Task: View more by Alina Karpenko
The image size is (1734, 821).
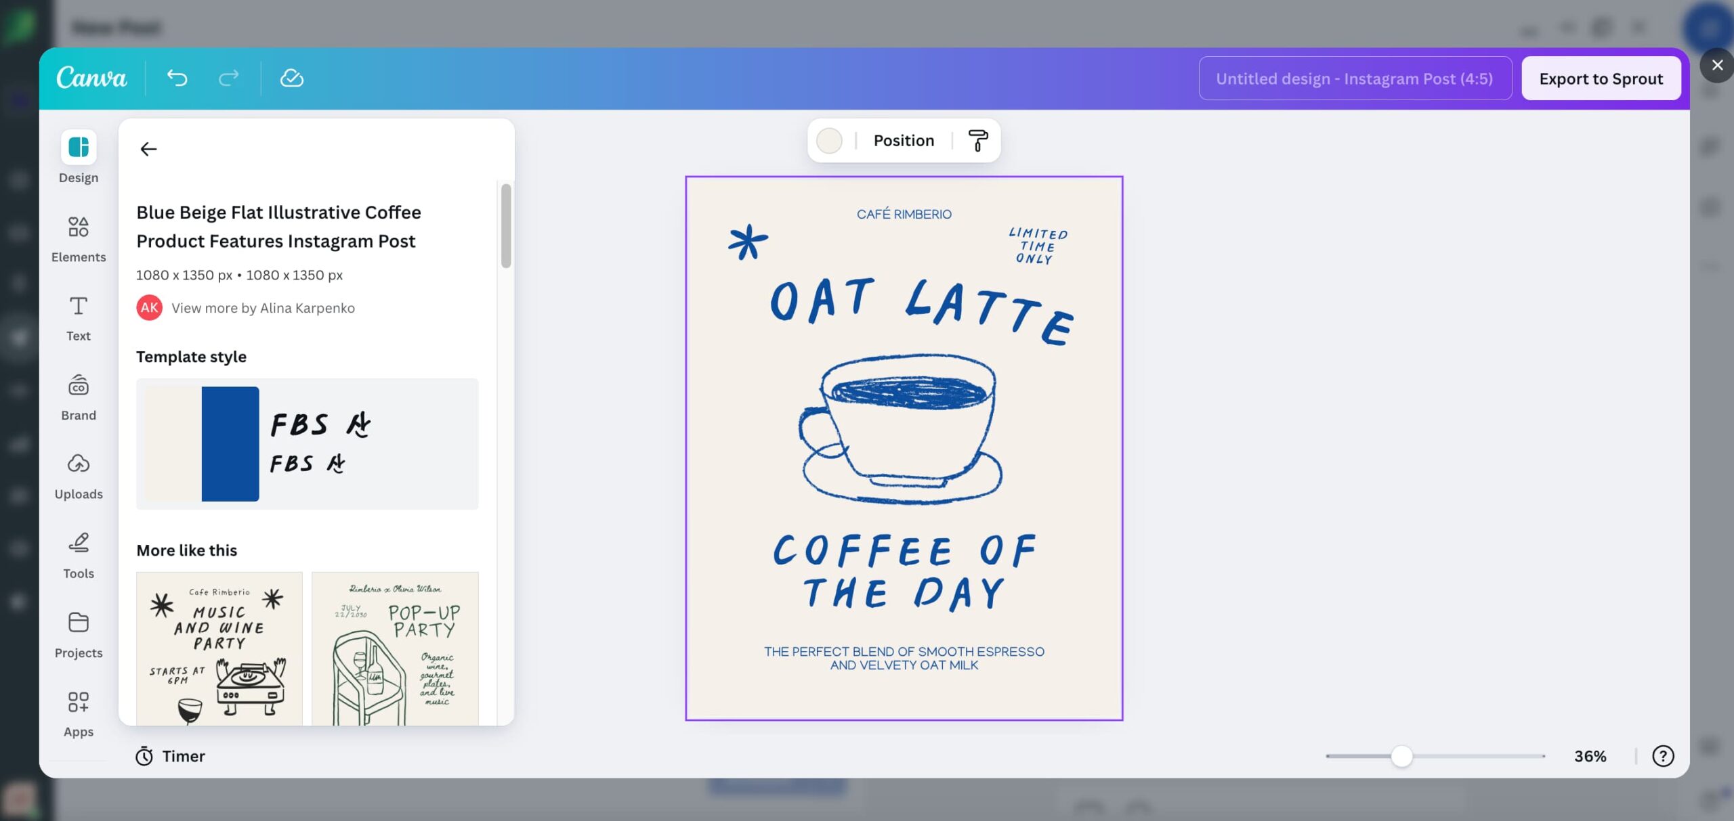Action: pos(263,308)
